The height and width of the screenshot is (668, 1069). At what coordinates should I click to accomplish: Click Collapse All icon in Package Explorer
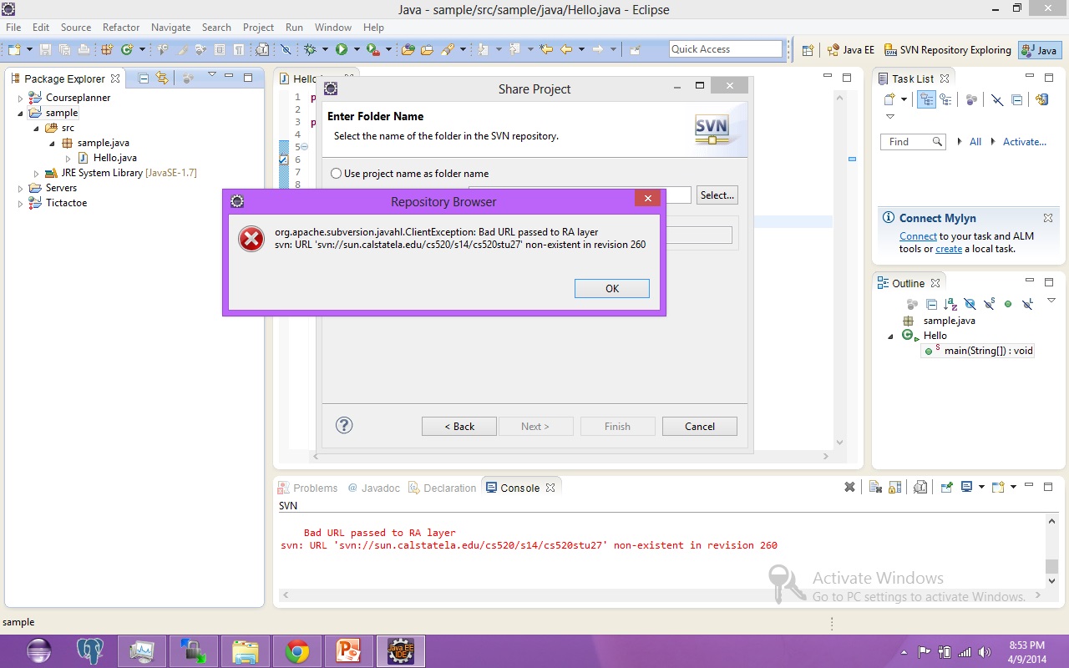click(x=143, y=78)
